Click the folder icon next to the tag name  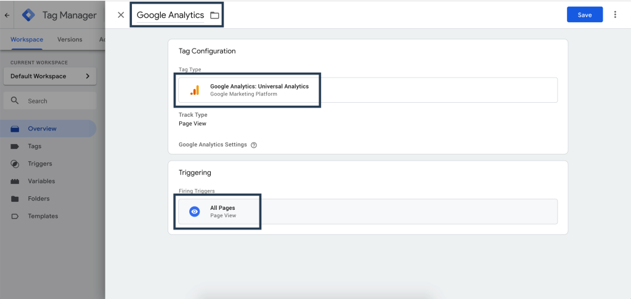pyautogui.click(x=214, y=15)
